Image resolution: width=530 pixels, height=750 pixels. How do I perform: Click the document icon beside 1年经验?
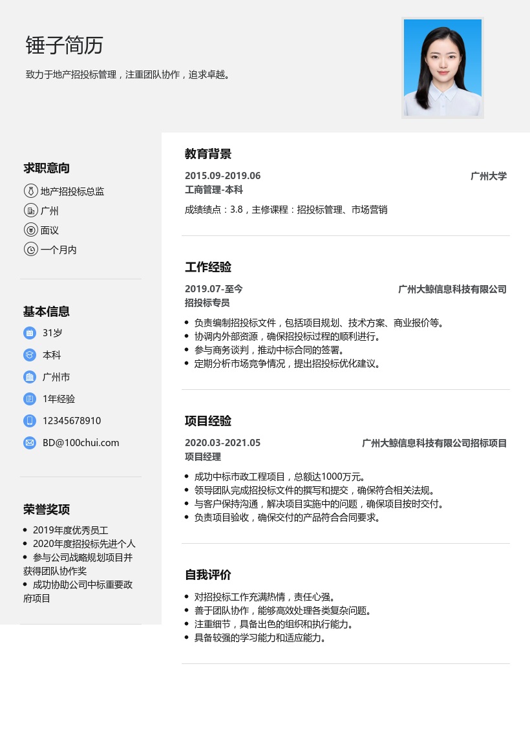[x=30, y=399]
